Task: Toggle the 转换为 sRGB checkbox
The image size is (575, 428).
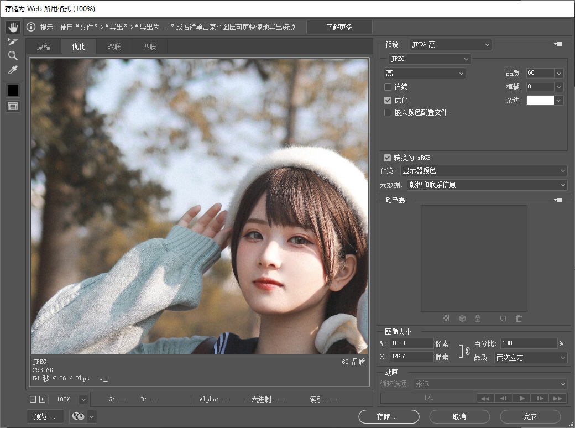Action: [x=388, y=158]
